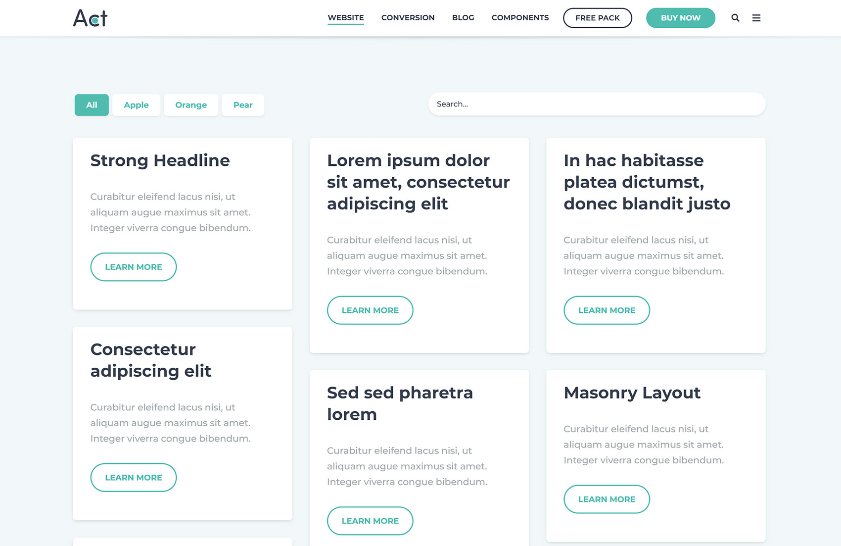
Task: Open the Components nav menu
Action: [x=520, y=18]
